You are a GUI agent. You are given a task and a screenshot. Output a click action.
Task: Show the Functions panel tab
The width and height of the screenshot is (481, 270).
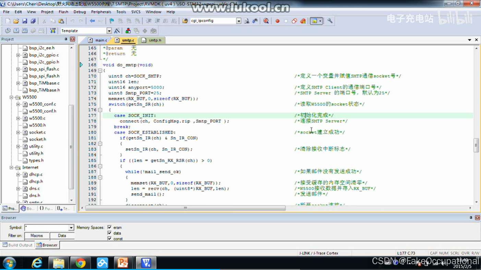[x=46, y=208]
